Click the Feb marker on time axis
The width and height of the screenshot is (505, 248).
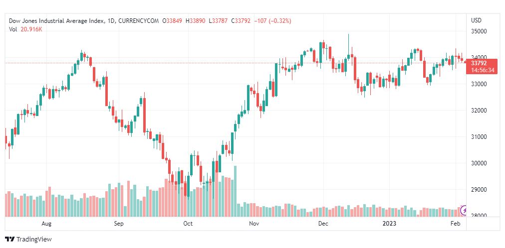coord(455,224)
